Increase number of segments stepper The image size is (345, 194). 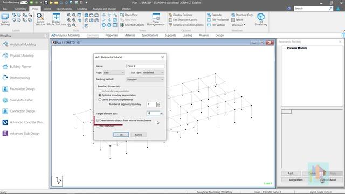[158, 103]
